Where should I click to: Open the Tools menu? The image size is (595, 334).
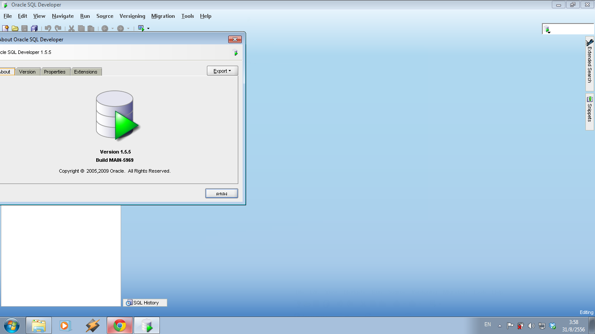click(x=188, y=16)
